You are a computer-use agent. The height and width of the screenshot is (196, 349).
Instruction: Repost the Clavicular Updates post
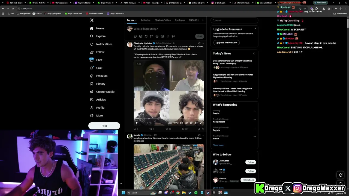click(x=152, y=129)
